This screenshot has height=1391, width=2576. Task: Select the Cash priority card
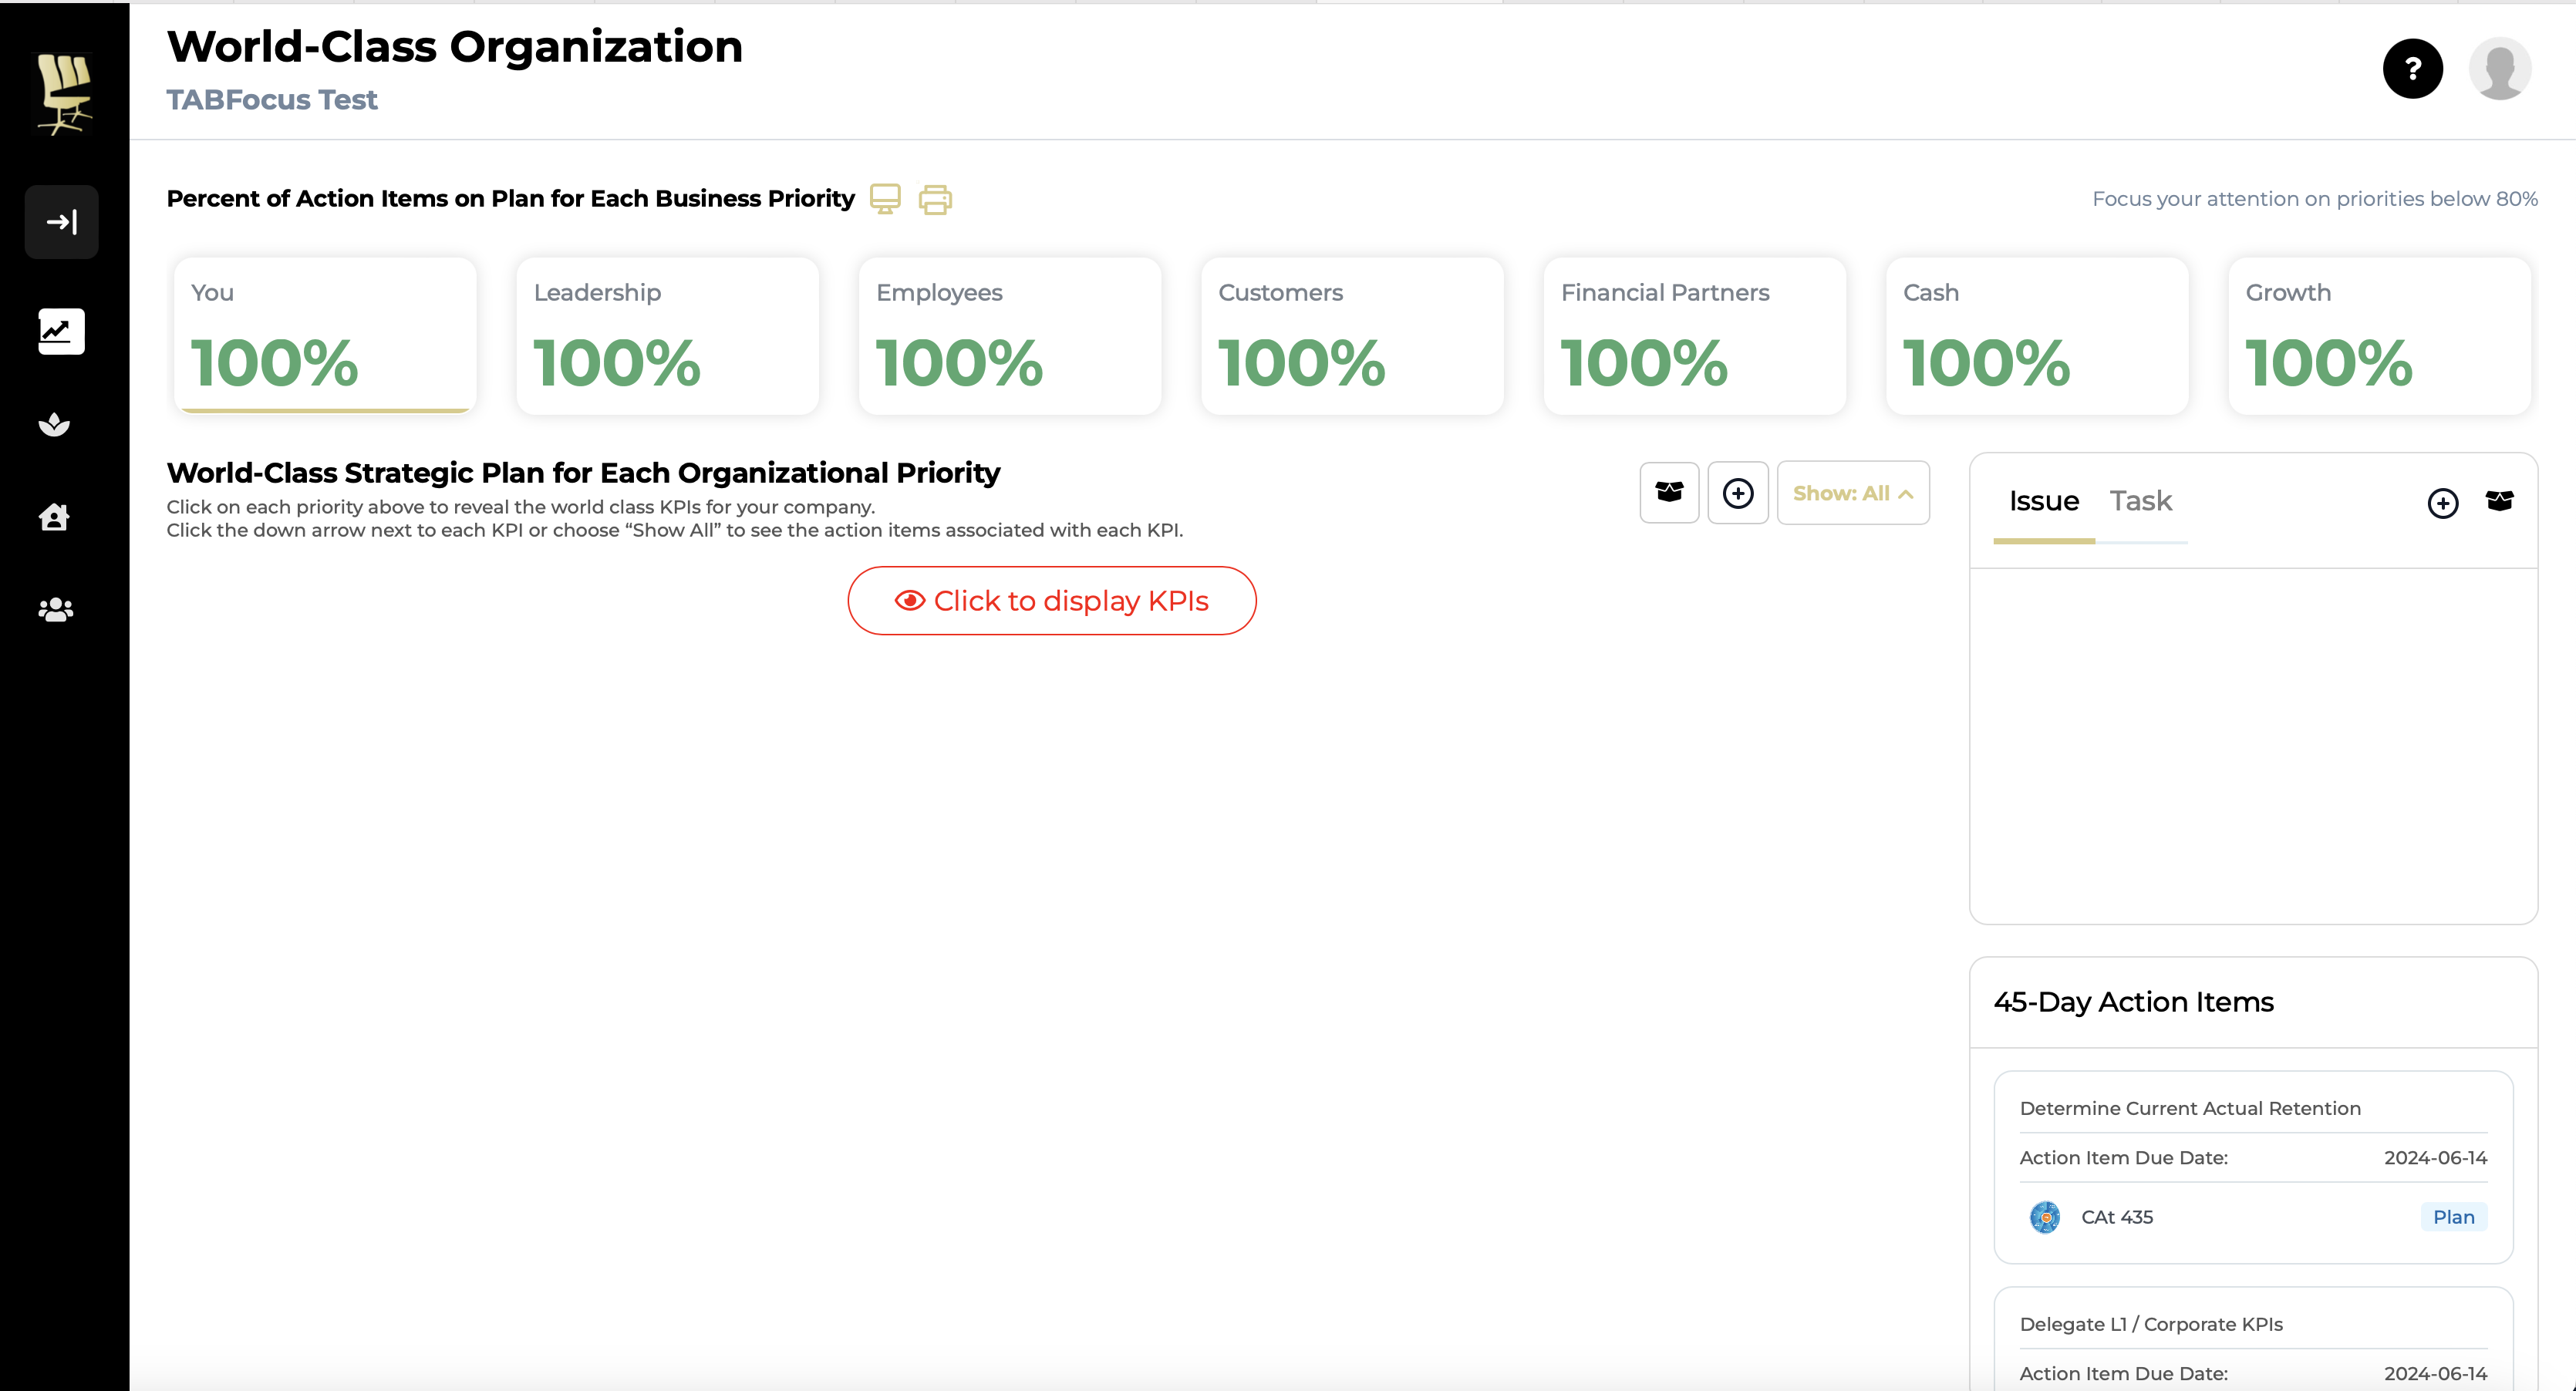coord(2037,336)
